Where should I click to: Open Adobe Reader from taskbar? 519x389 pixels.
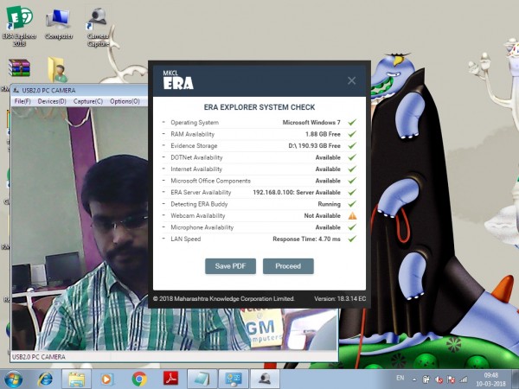point(170,379)
